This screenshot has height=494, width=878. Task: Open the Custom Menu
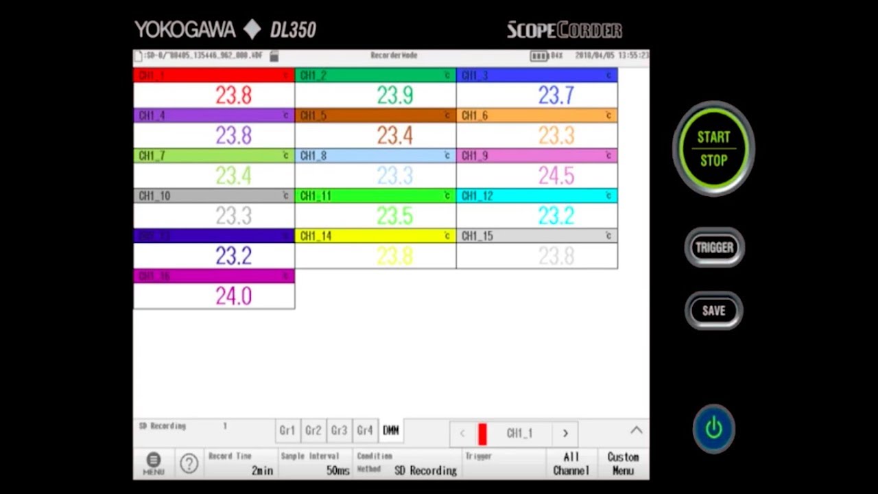pos(623,464)
